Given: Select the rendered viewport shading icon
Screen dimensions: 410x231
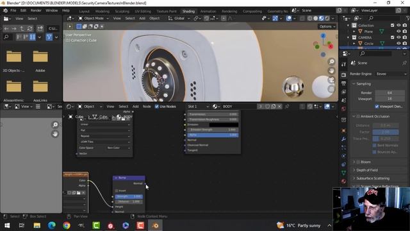Looking at the screenshot, I should [x=327, y=19].
